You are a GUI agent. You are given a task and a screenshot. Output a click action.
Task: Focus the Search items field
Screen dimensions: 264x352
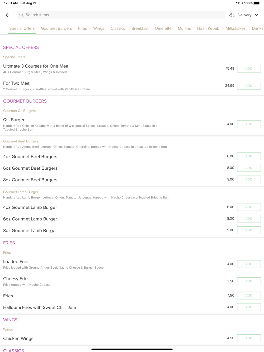[121, 15]
